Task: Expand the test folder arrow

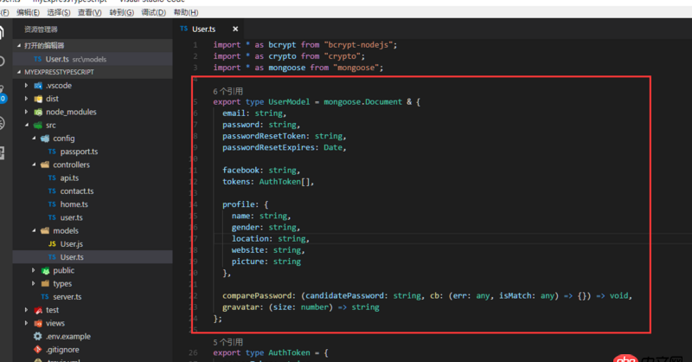Action: [27, 310]
